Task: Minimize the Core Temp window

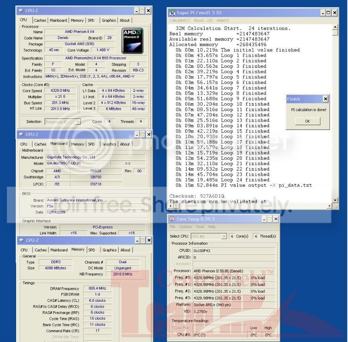Action: click(x=264, y=219)
